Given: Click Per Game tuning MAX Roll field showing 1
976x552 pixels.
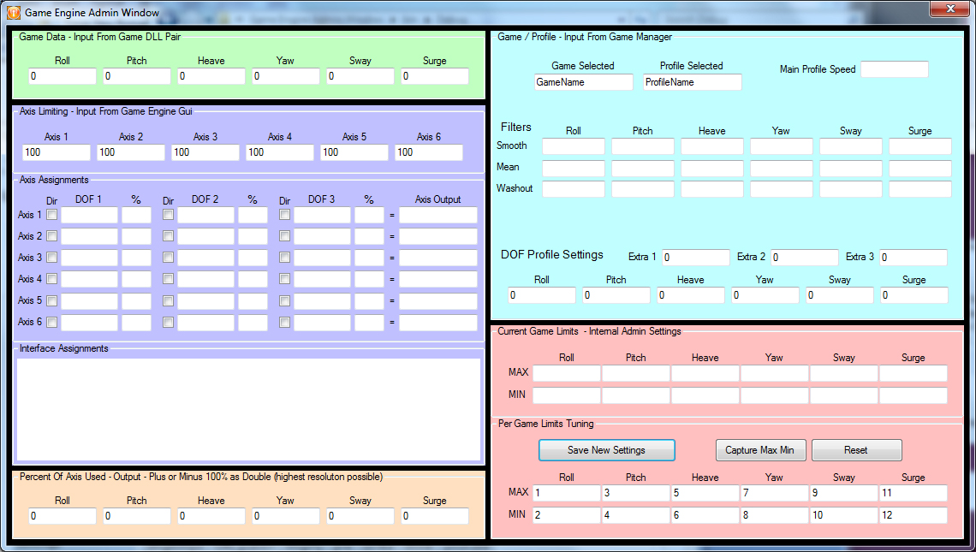Looking at the screenshot, I should click(x=567, y=494).
